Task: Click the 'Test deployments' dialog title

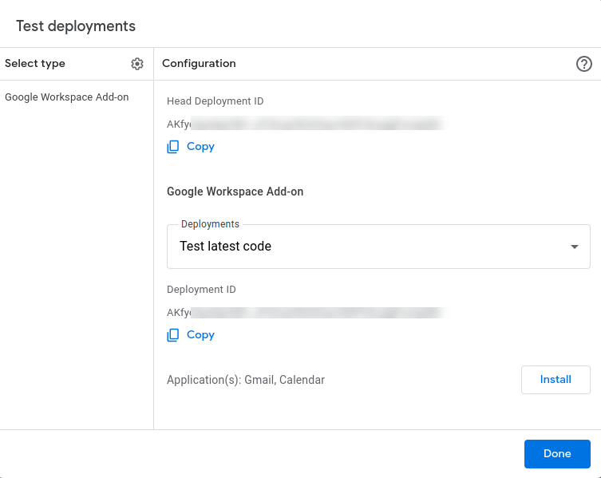Action: tap(76, 26)
